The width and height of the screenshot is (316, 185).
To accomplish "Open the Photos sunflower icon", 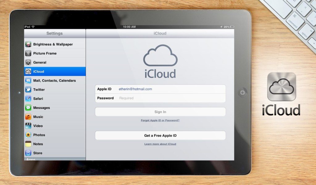I will click(x=28, y=135).
